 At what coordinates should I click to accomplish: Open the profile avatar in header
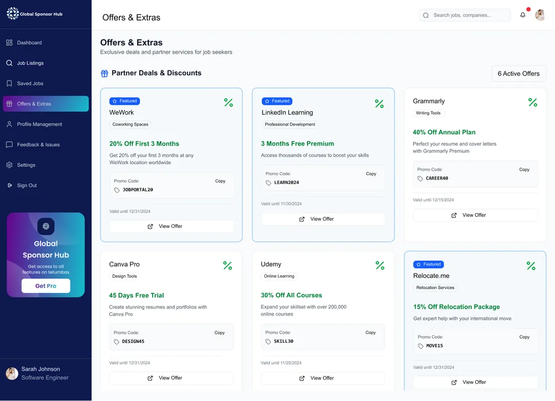click(x=539, y=15)
